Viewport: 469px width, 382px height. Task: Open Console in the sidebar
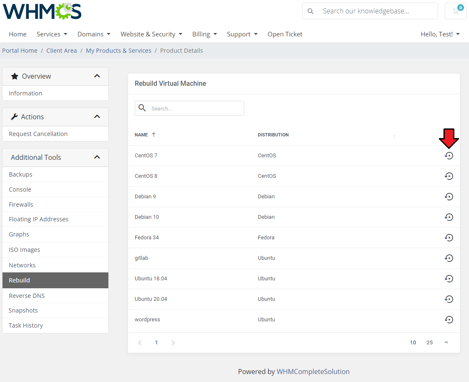click(55, 190)
